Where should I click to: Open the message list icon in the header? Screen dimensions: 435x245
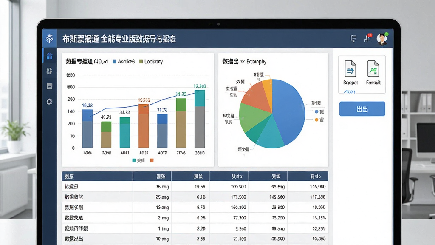tap(353, 38)
